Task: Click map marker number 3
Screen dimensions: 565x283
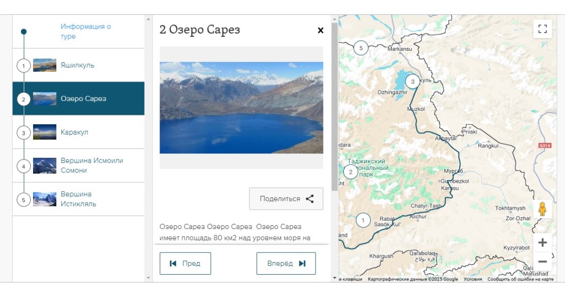Action: tap(412, 82)
